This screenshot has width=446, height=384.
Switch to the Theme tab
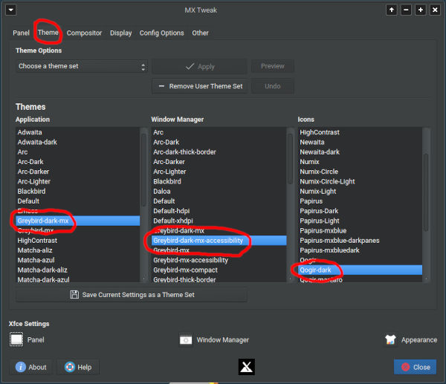pyautogui.click(x=48, y=33)
